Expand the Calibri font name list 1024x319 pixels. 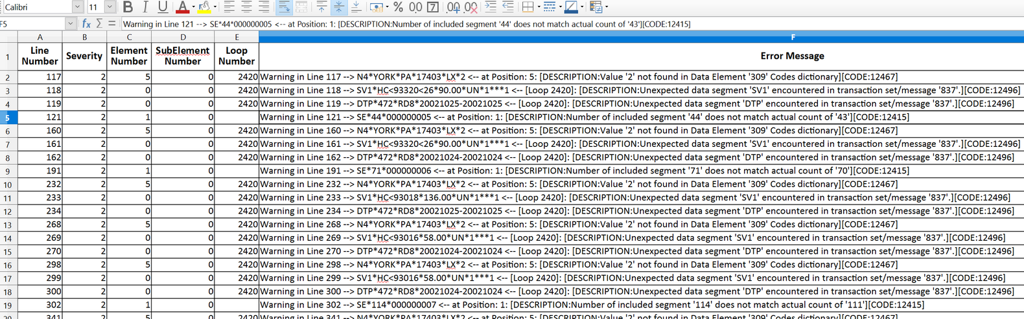tap(77, 7)
